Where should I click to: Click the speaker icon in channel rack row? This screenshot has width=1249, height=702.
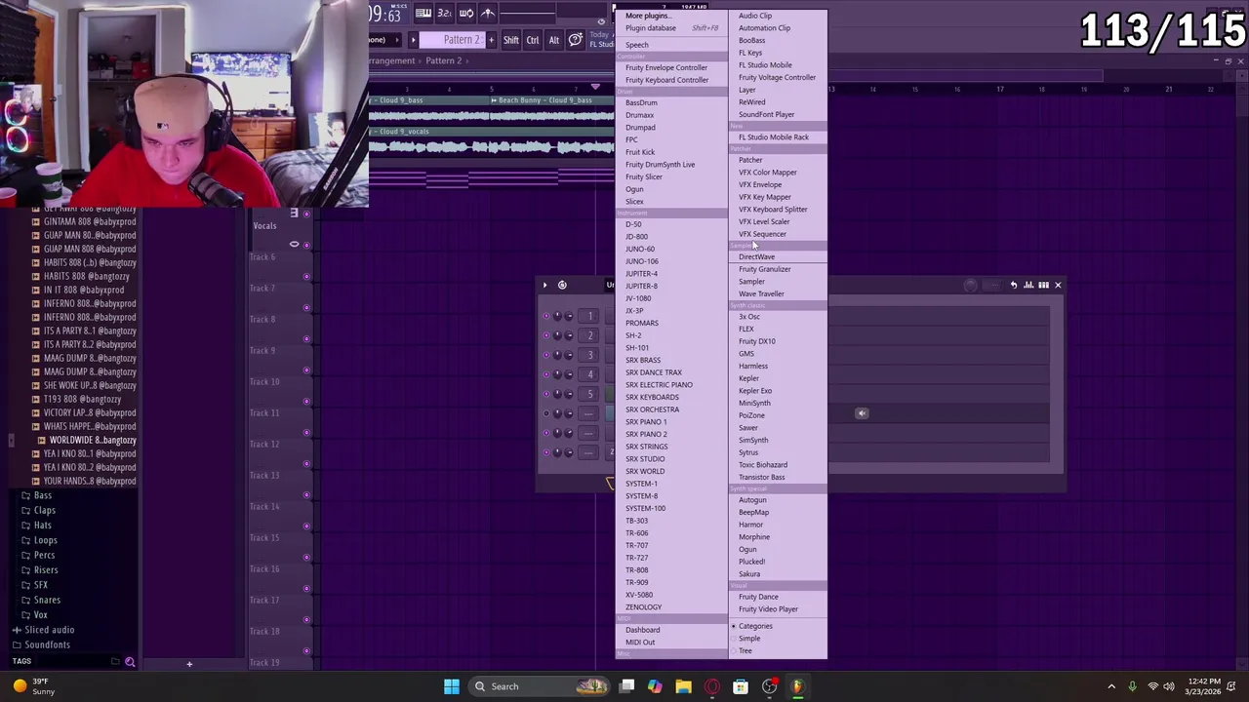(x=862, y=413)
